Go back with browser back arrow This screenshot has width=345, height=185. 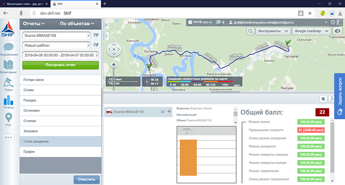pos(6,13)
